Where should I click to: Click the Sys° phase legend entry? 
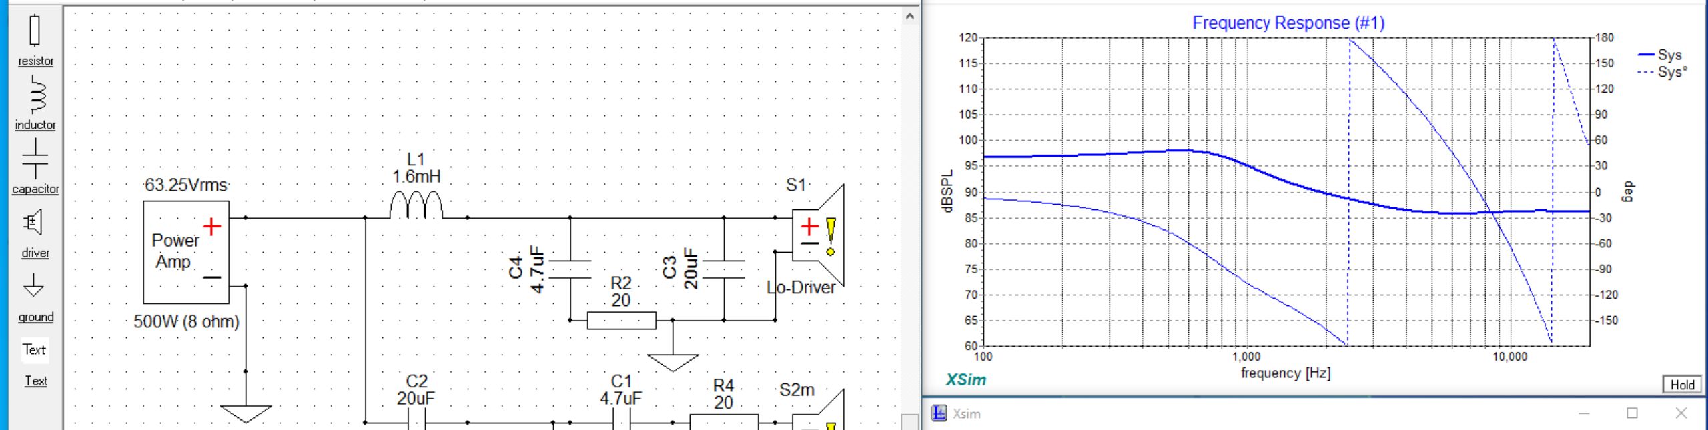click(x=1671, y=72)
